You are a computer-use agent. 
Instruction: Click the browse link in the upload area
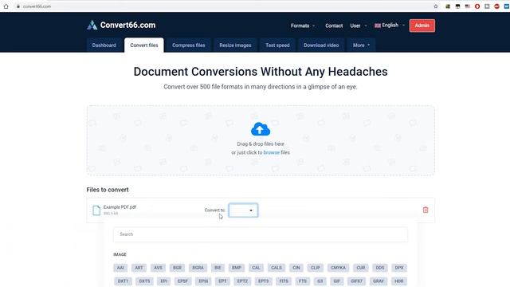[271, 152]
